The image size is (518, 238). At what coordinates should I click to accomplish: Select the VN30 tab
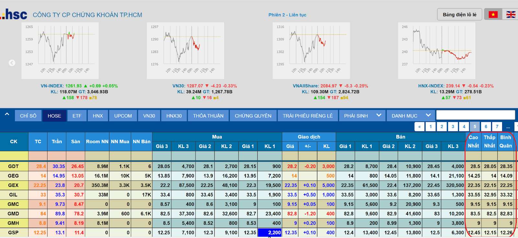[x=149, y=116]
